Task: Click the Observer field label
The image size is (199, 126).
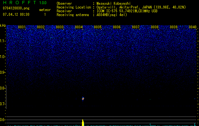Action: tap(64, 3)
